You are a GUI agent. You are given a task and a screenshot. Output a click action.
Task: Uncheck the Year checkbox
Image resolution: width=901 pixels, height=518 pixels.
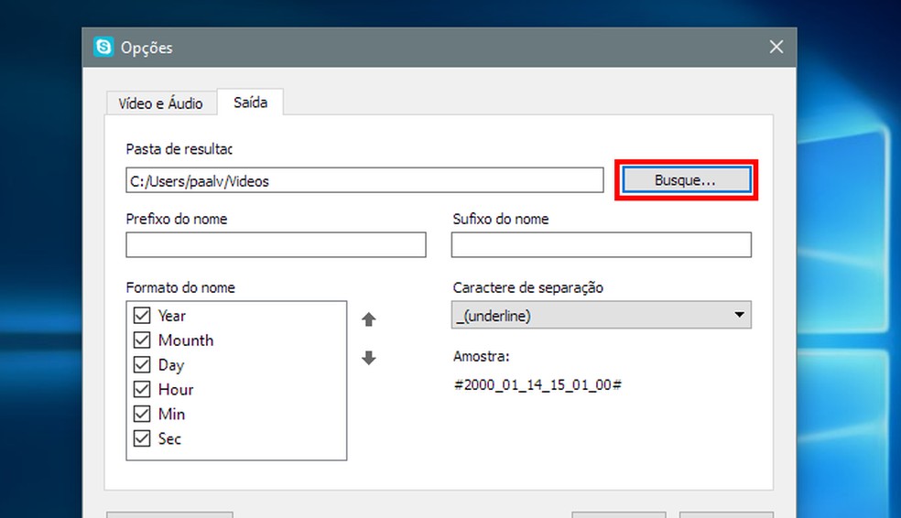coord(142,315)
